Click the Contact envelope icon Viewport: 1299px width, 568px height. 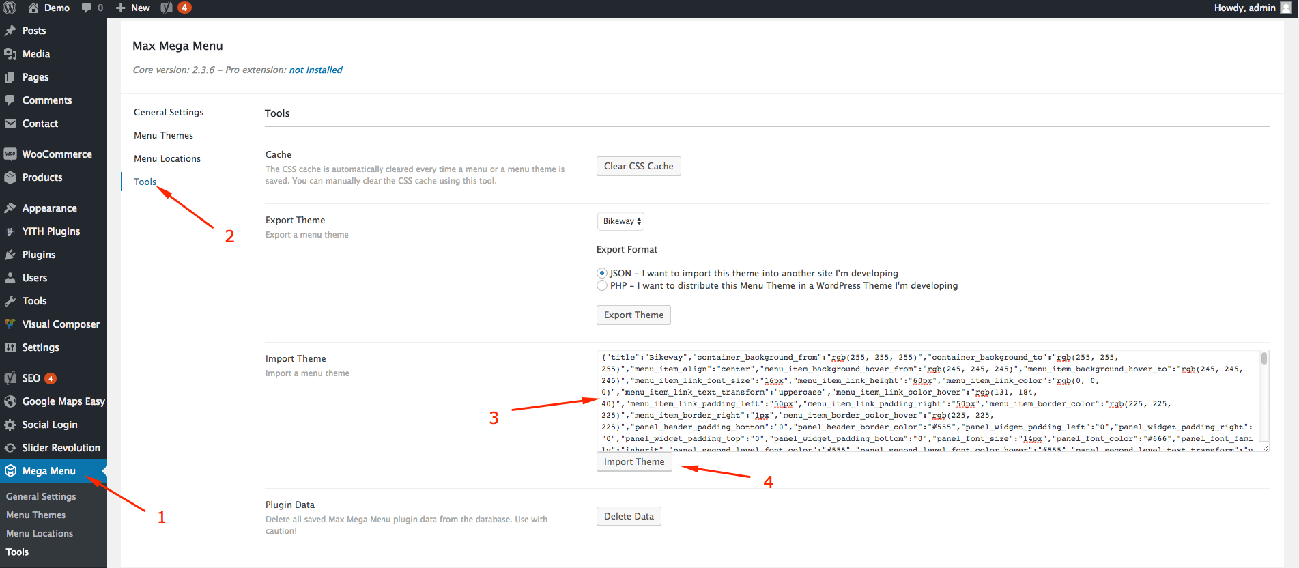10,124
